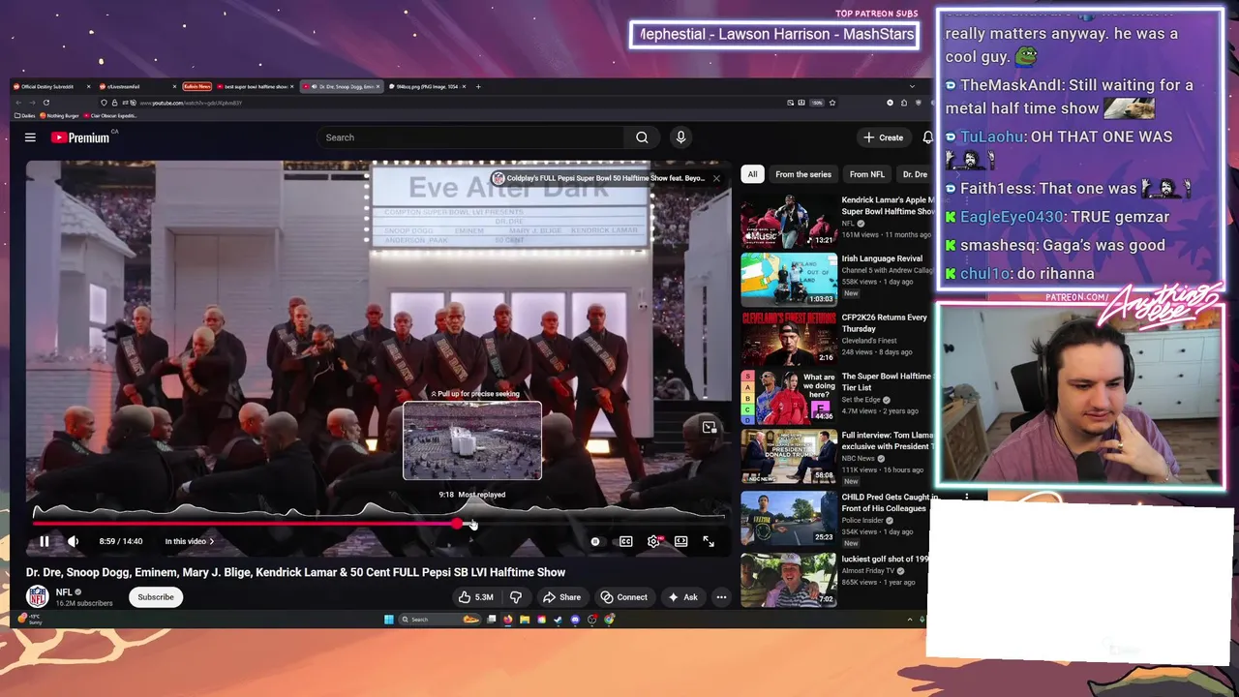Image resolution: width=1239 pixels, height=697 pixels.
Task: Open the Ask AI button
Action: tap(682, 597)
